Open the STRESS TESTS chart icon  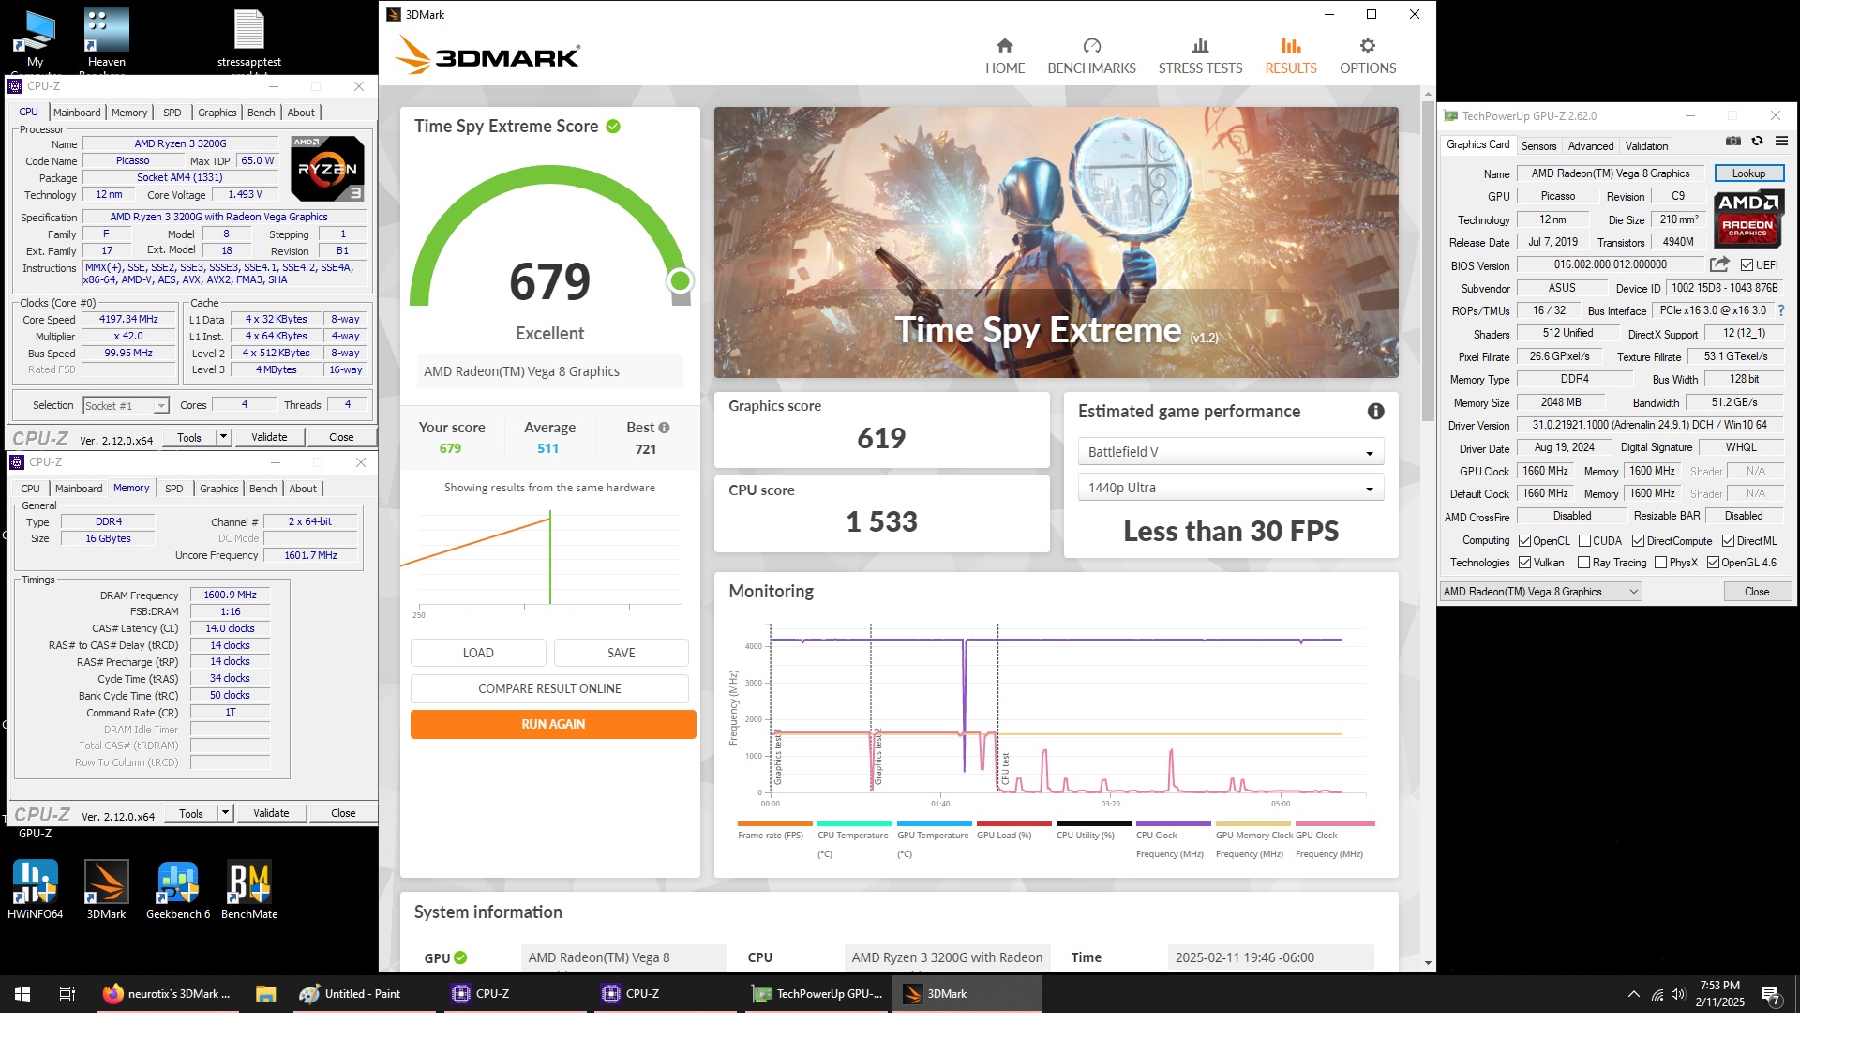[x=1200, y=46]
